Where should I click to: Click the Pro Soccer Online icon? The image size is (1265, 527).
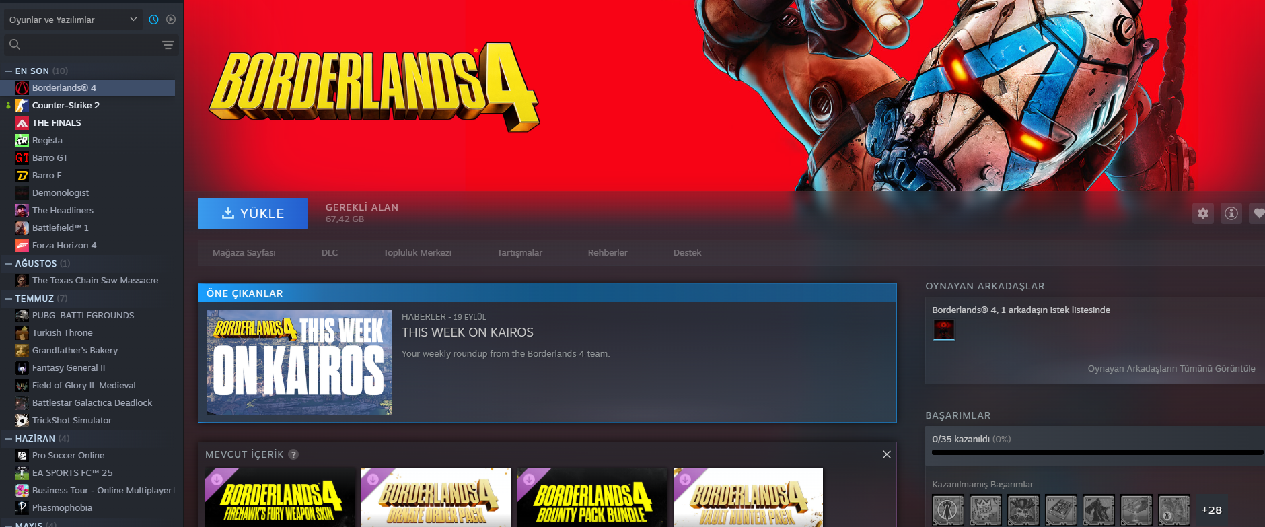tap(22, 455)
